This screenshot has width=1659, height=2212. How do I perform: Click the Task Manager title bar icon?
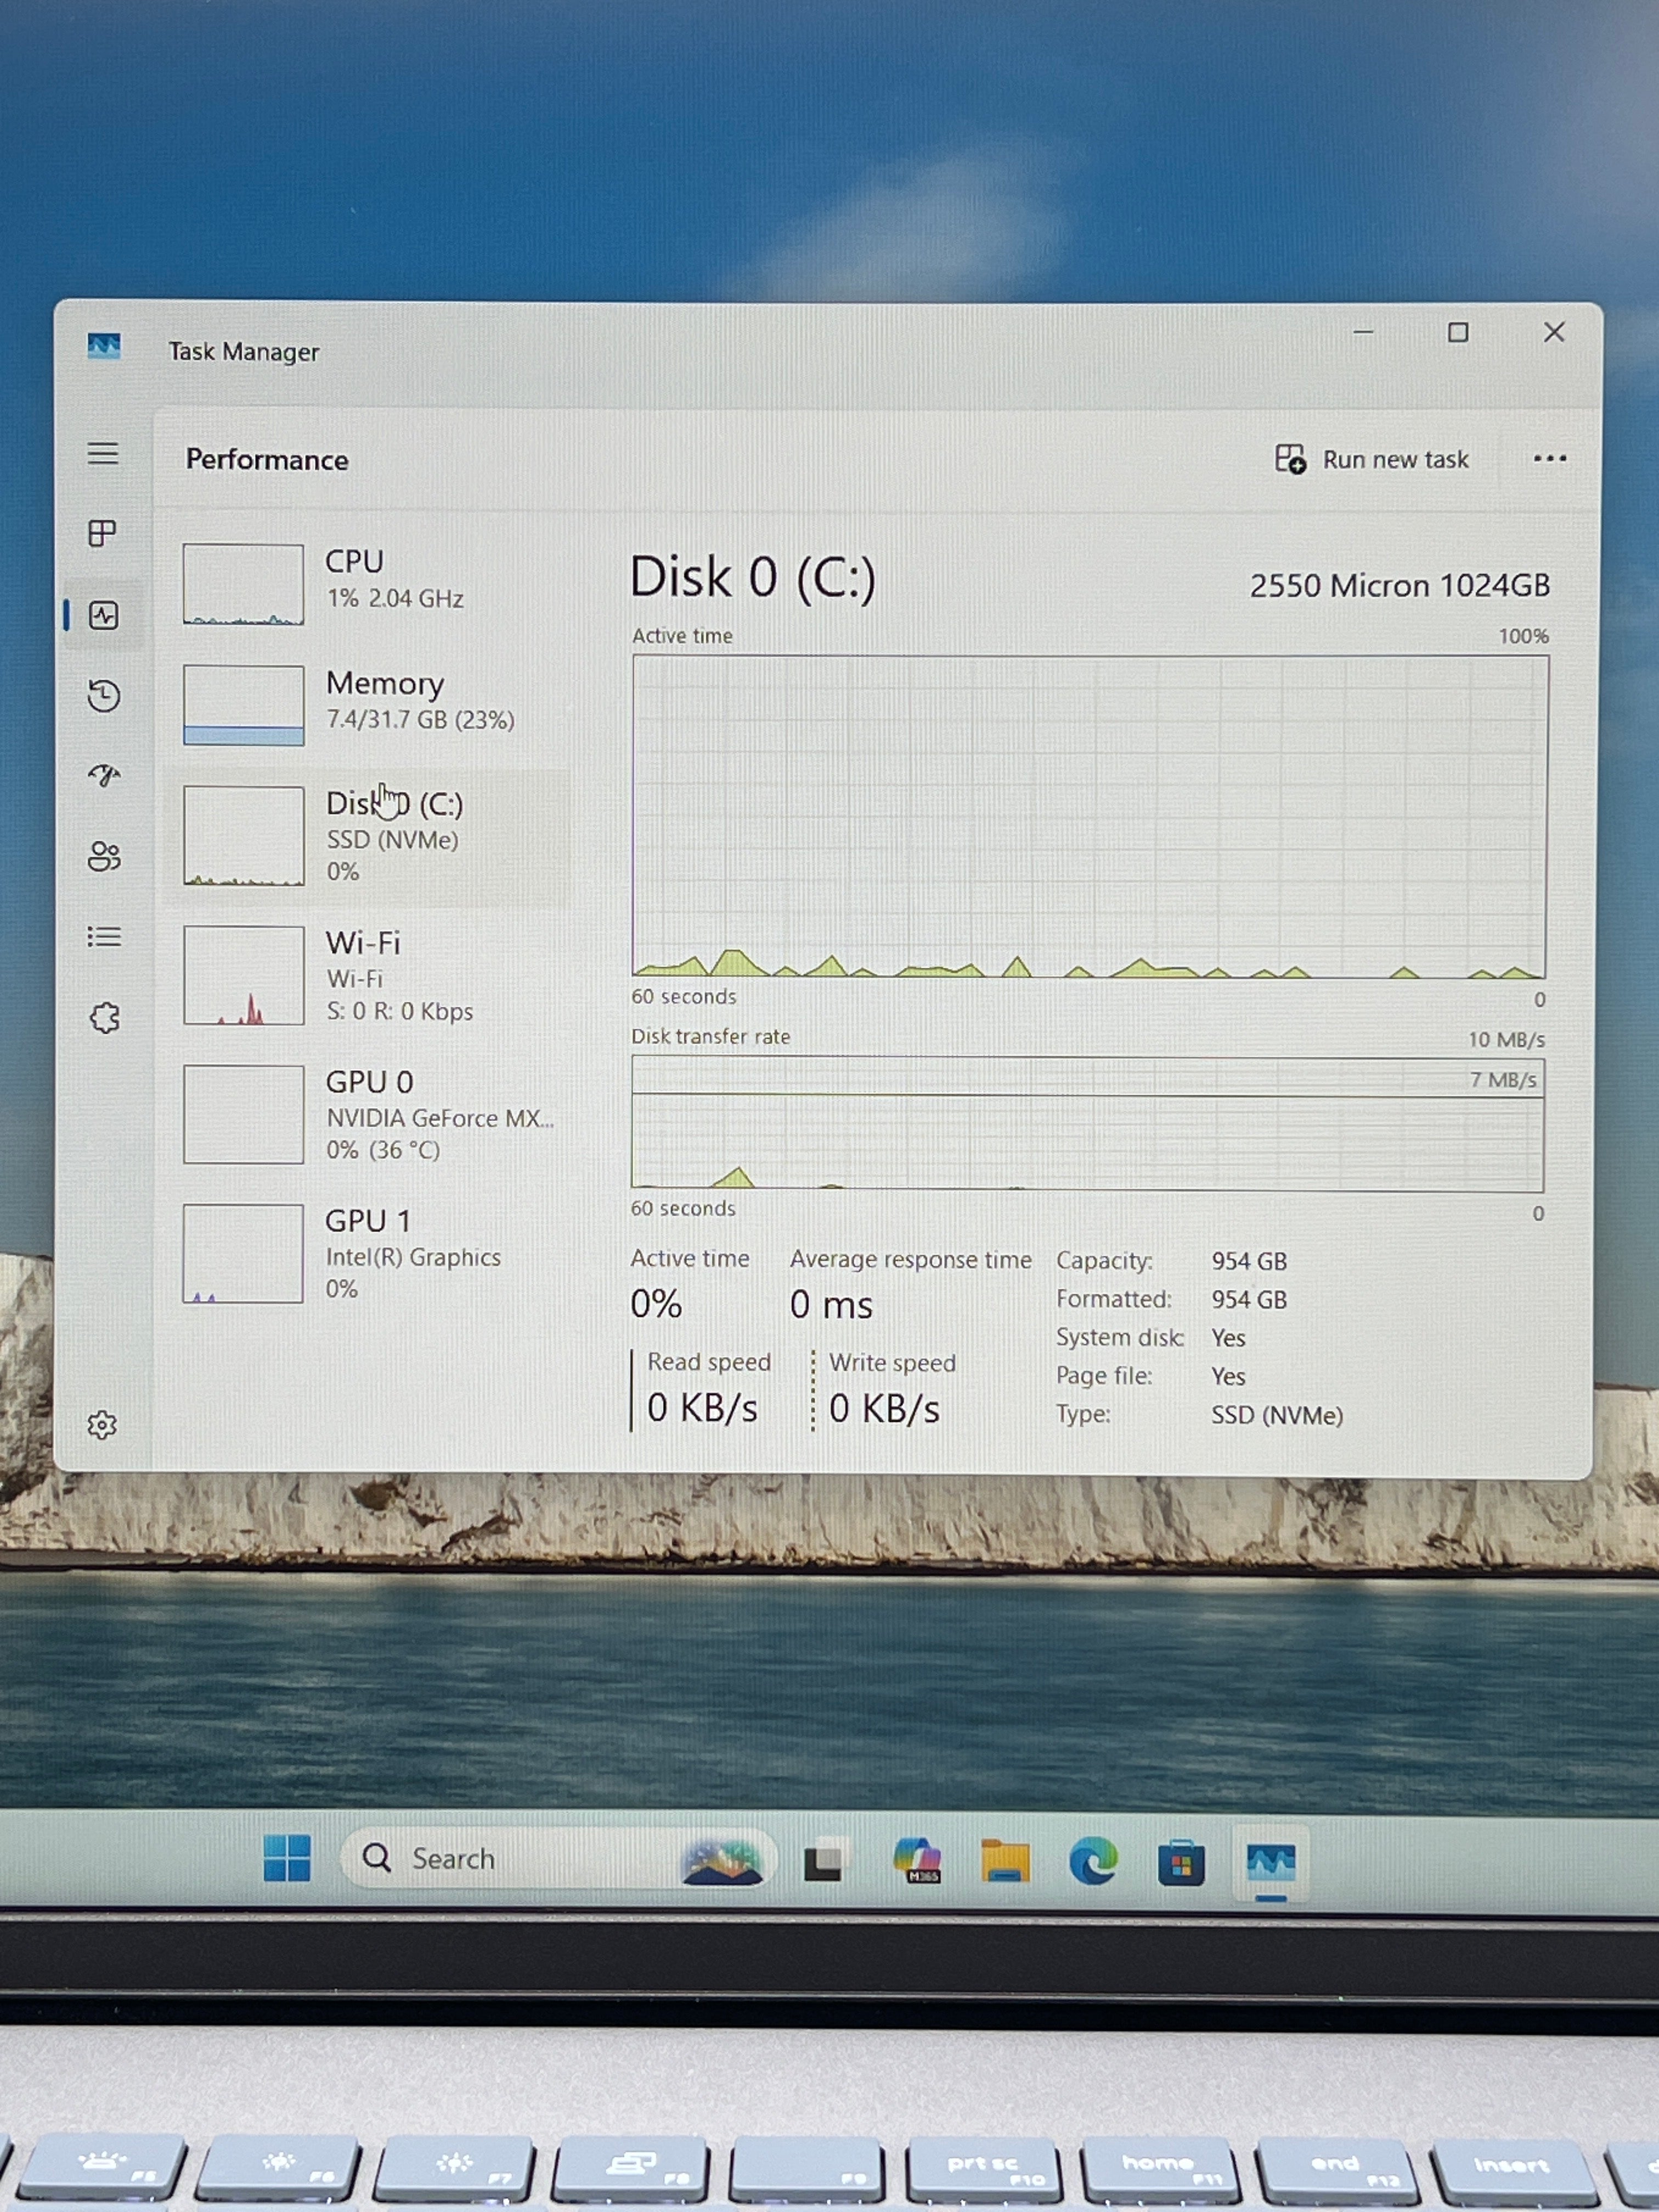(x=104, y=347)
